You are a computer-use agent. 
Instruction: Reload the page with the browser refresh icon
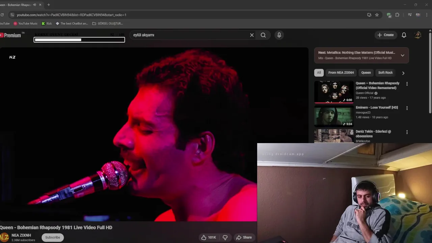pos(2,15)
